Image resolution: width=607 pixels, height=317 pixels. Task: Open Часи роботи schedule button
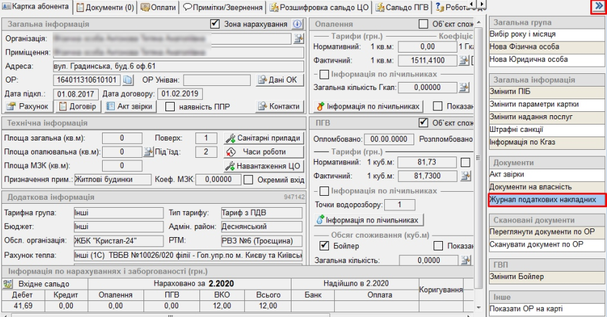point(263,152)
